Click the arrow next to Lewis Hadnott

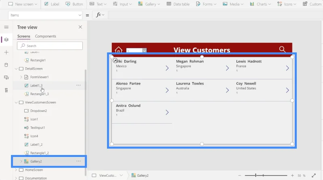point(287,68)
